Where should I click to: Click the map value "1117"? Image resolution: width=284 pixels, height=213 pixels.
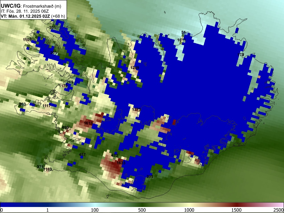click(46, 106)
